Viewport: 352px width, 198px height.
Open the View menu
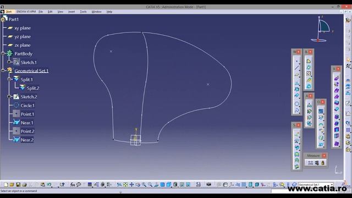[x=60, y=12]
